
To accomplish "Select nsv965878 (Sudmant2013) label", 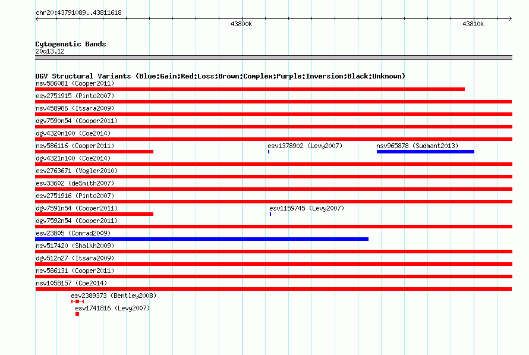I will click(417, 146).
